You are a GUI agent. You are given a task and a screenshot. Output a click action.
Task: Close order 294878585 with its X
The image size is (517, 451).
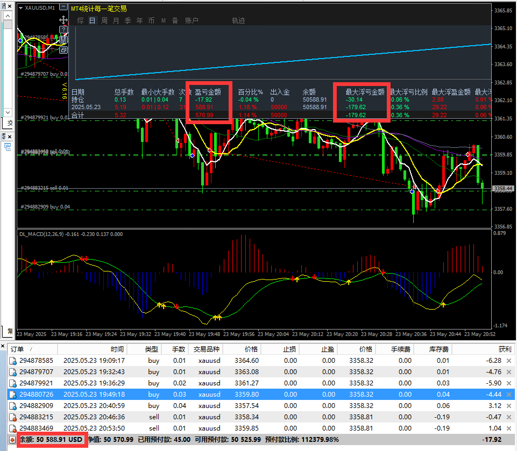509,361
